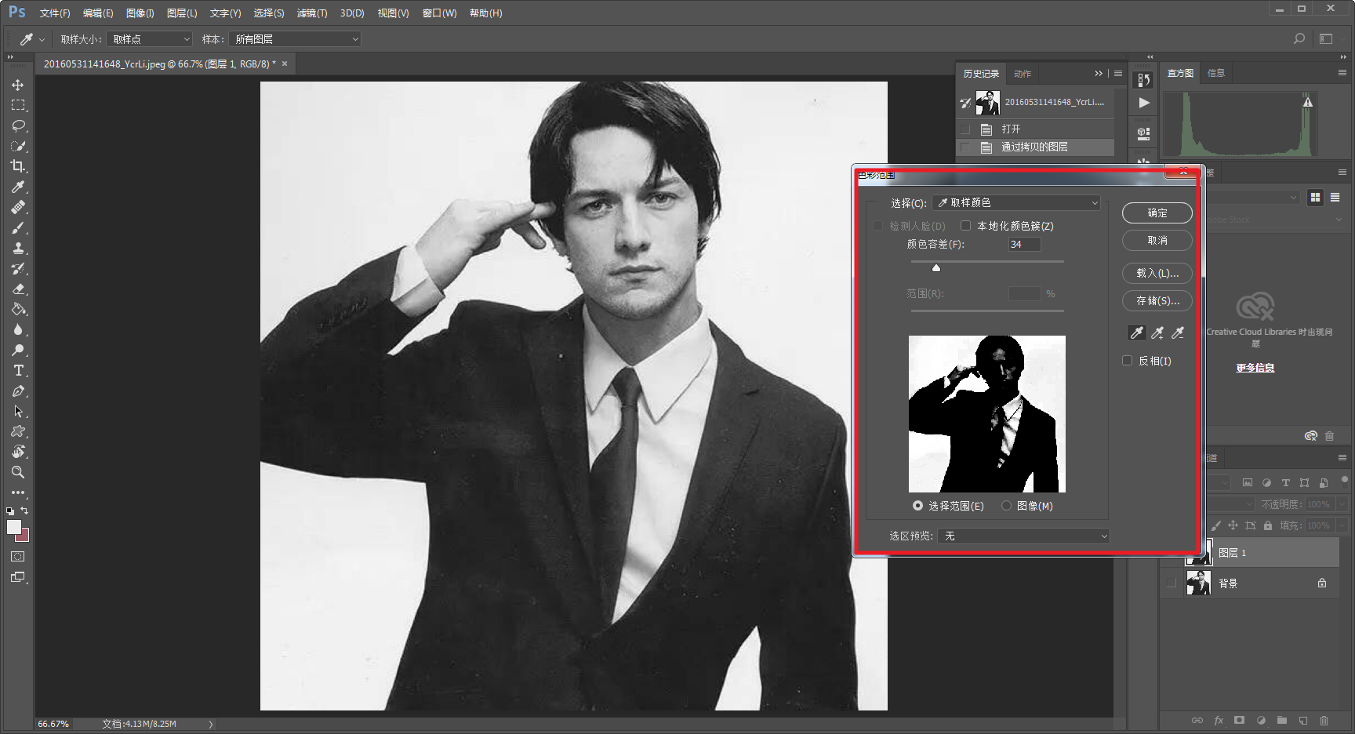Select the Pen tool
This screenshot has width=1355, height=734.
[17, 391]
